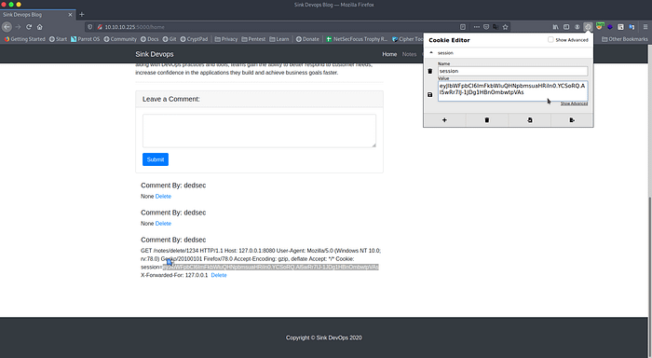Open the Privacy bookmarks folder
Image resolution: width=652 pixels, height=358 pixels.
click(225, 39)
